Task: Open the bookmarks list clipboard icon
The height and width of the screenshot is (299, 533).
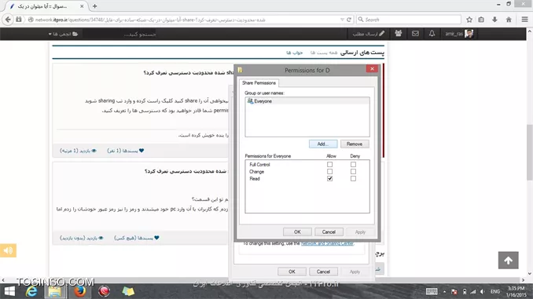Action: [481, 20]
